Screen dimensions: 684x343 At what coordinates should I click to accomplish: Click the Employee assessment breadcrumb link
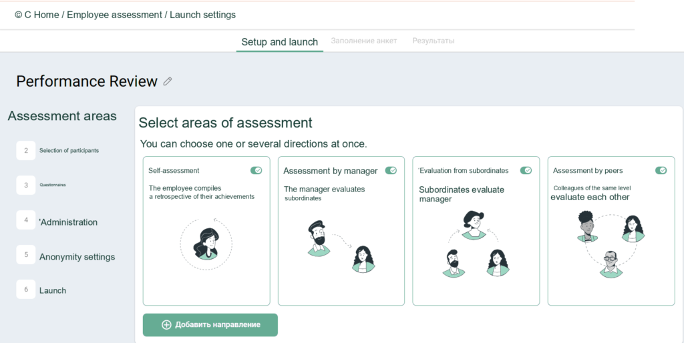pos(114,15)
